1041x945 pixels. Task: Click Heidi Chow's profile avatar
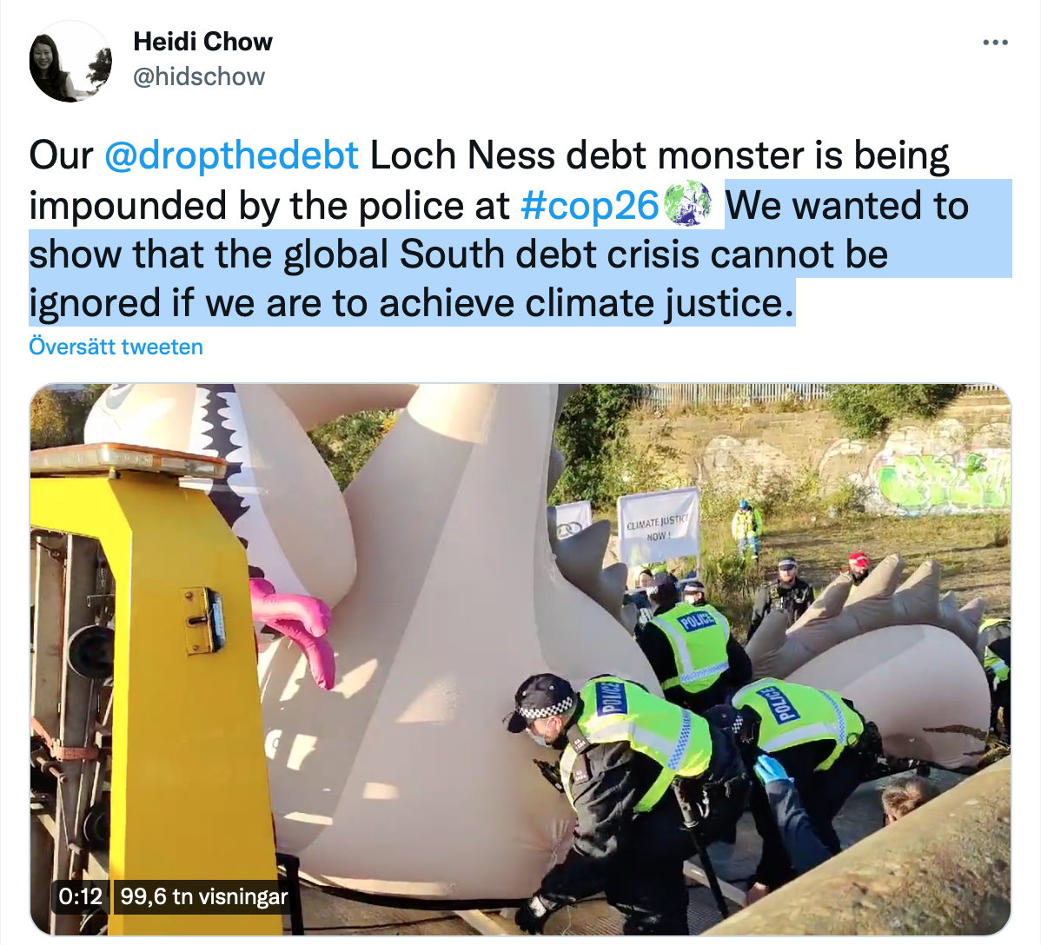click(71, 61)
